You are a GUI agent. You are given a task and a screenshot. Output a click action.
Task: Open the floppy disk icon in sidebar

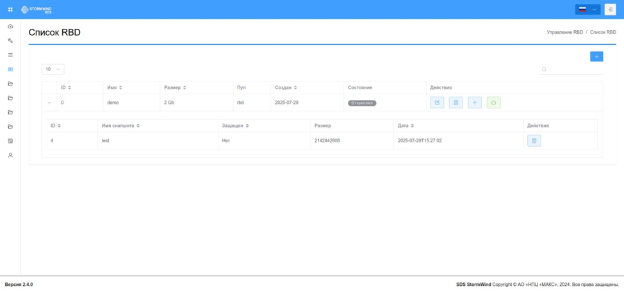coord(10,141)
